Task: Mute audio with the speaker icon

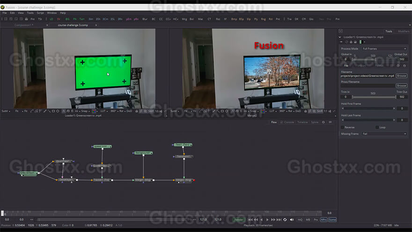Action: pos(292,220)
